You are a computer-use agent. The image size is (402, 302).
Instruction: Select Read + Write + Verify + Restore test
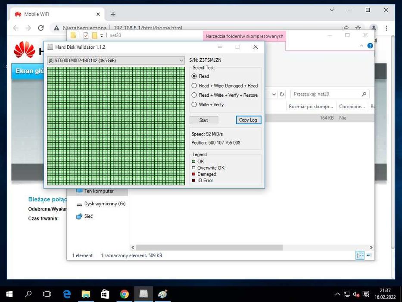(194, 95)
